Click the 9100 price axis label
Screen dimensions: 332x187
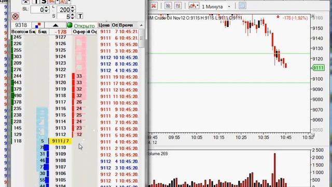click(317, 79)
